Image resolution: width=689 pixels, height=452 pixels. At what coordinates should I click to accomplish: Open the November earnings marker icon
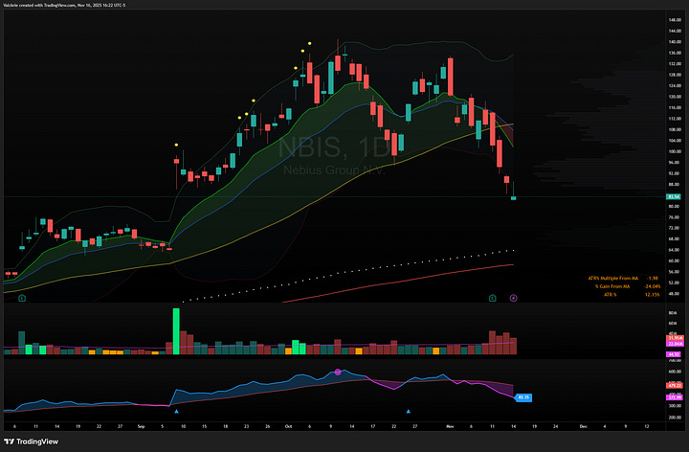pyautogui.click(x=493, y=298)
